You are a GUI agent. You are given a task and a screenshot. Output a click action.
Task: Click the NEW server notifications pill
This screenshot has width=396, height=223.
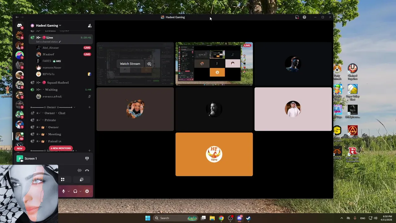(19, 148)
